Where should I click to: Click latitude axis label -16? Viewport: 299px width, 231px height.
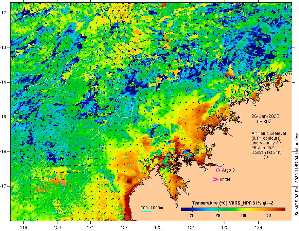(x=4, y=152)
